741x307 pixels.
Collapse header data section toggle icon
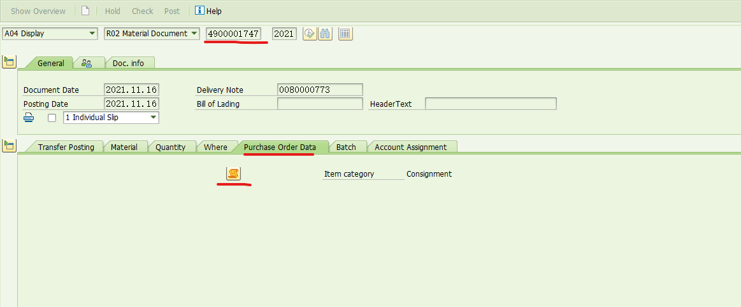9,61
